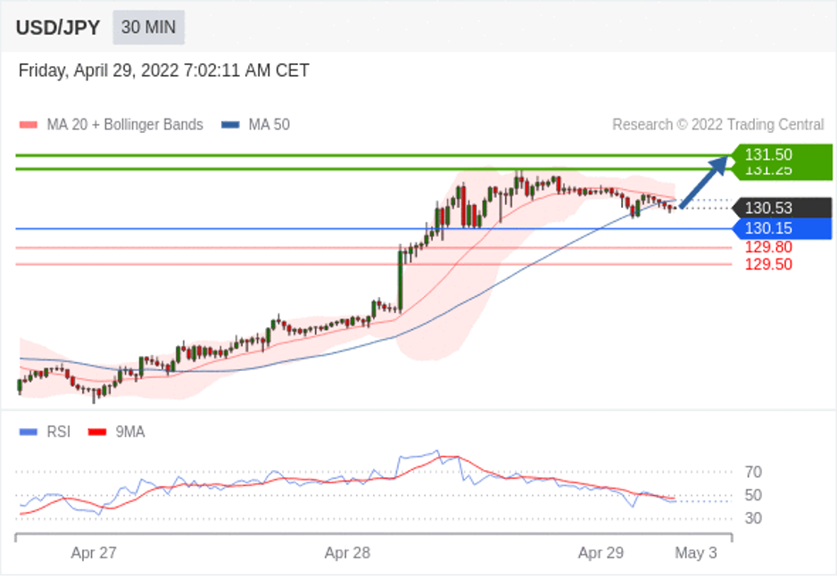This screenshot has height=577, width=837.
Task: Toggle the MA 50 legend label
Action: point(269,125)
